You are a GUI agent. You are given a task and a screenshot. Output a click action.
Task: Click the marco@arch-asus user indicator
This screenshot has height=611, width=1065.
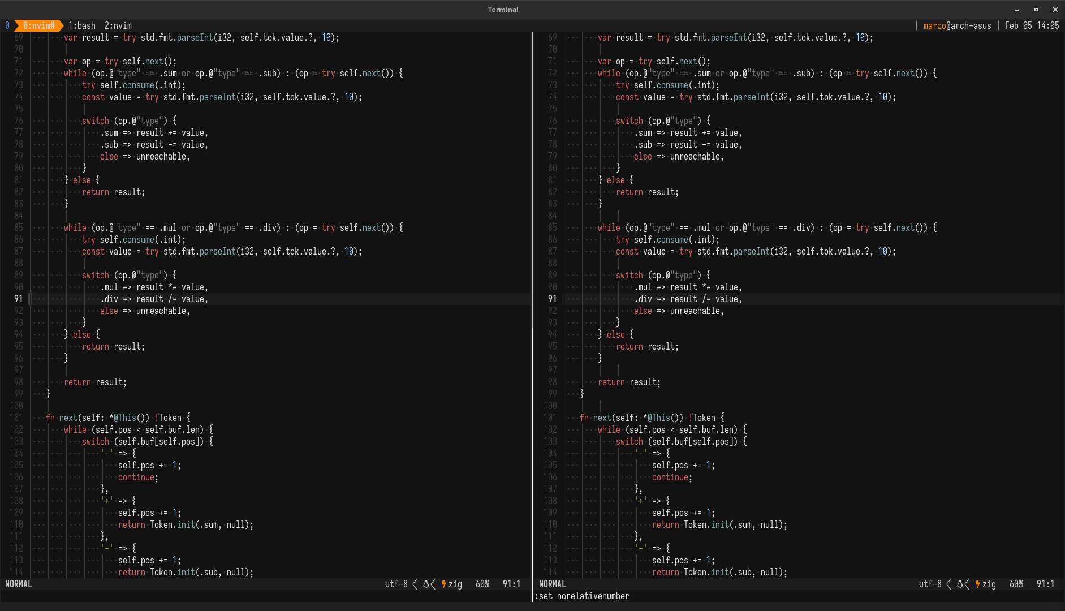point(958,25)
